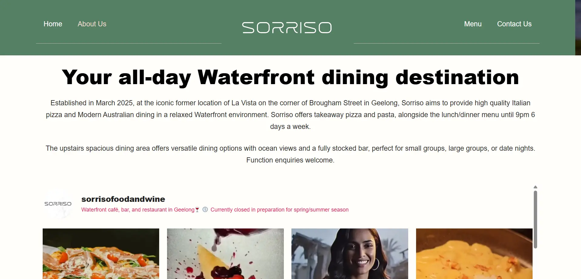Image resolution: width=581 pixels, height=279 pixels.
Task: Open the orange pasta dish thumbnail
Action: [x=474, y=254]
